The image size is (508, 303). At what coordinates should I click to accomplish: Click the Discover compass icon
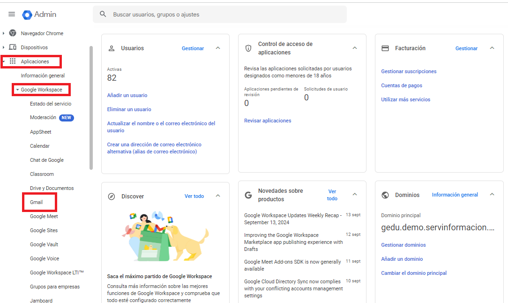coord(112,196)
